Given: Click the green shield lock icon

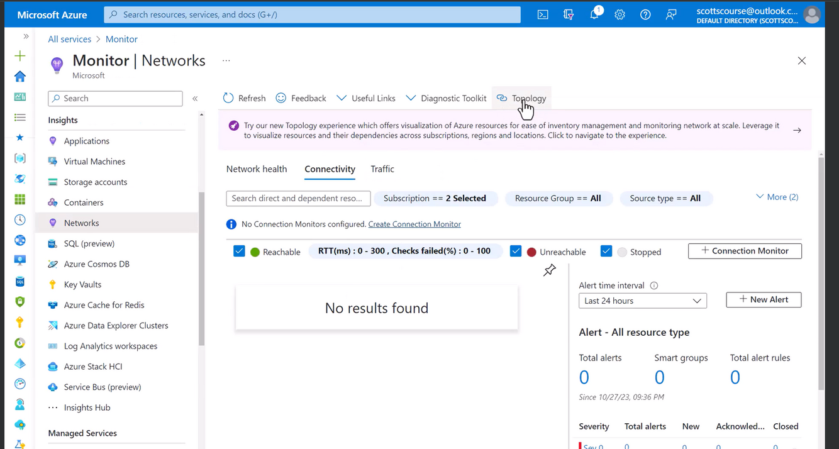Looking at the screenshot, I should (20, 302).
